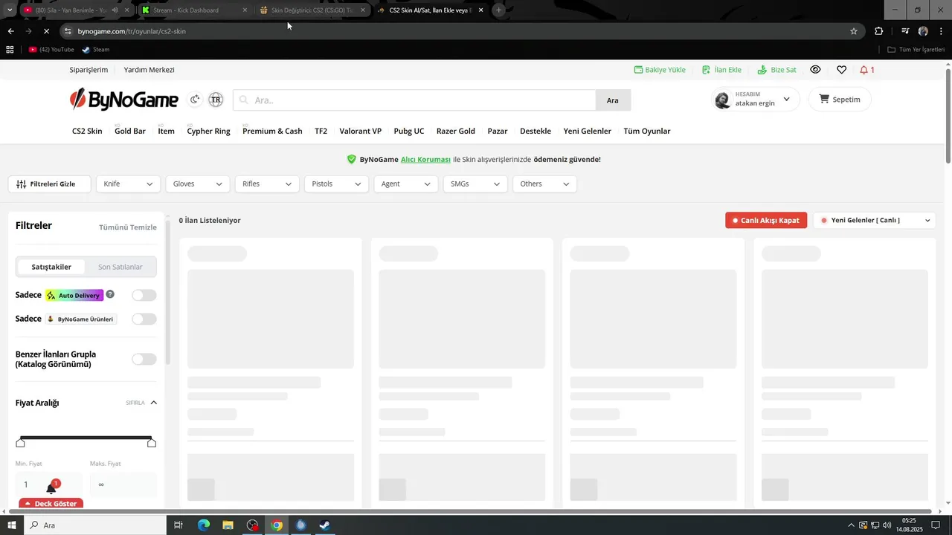Switch to Stream - Kick Dashboard tab
This screenshot has height=535, width=952.
(x=193, y=10)
